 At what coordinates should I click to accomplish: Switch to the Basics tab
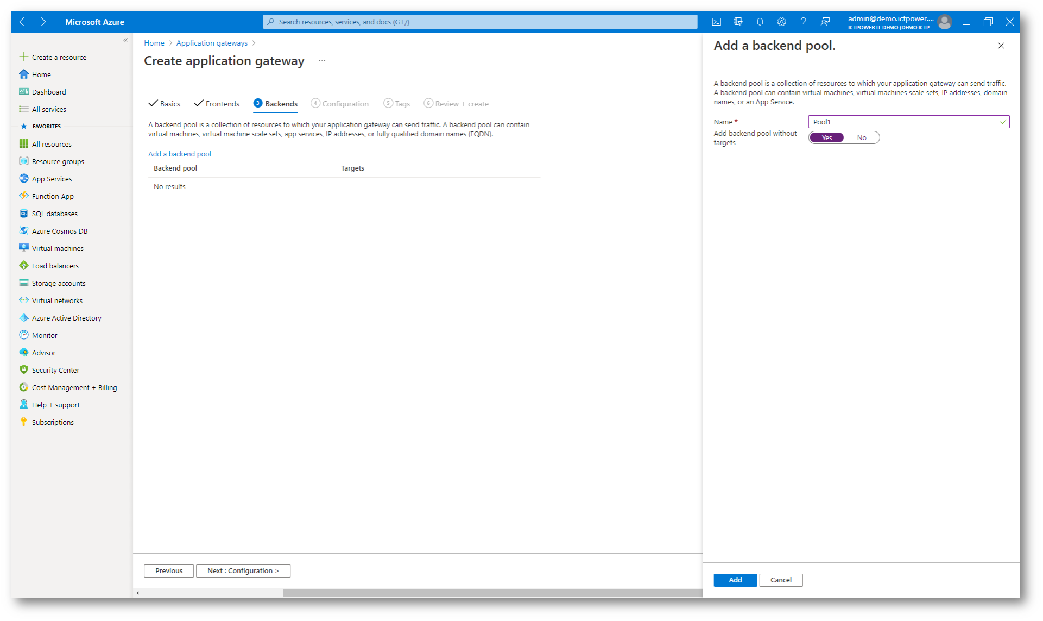point(165,103)
